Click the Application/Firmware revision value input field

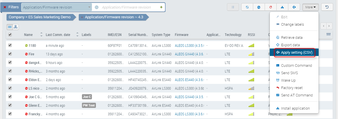[128, 7]
